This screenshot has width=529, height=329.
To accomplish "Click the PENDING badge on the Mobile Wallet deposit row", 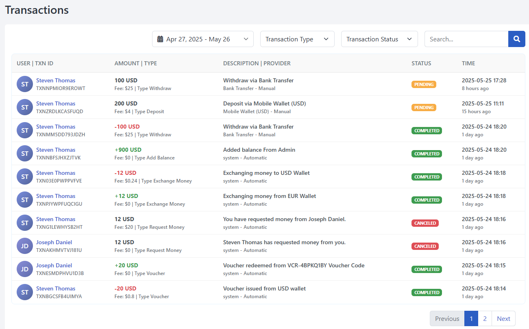I will click(x=424, y=107).
